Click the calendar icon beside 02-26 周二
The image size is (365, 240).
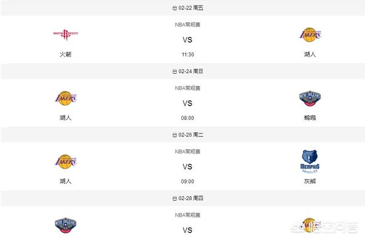pos(175,135)
